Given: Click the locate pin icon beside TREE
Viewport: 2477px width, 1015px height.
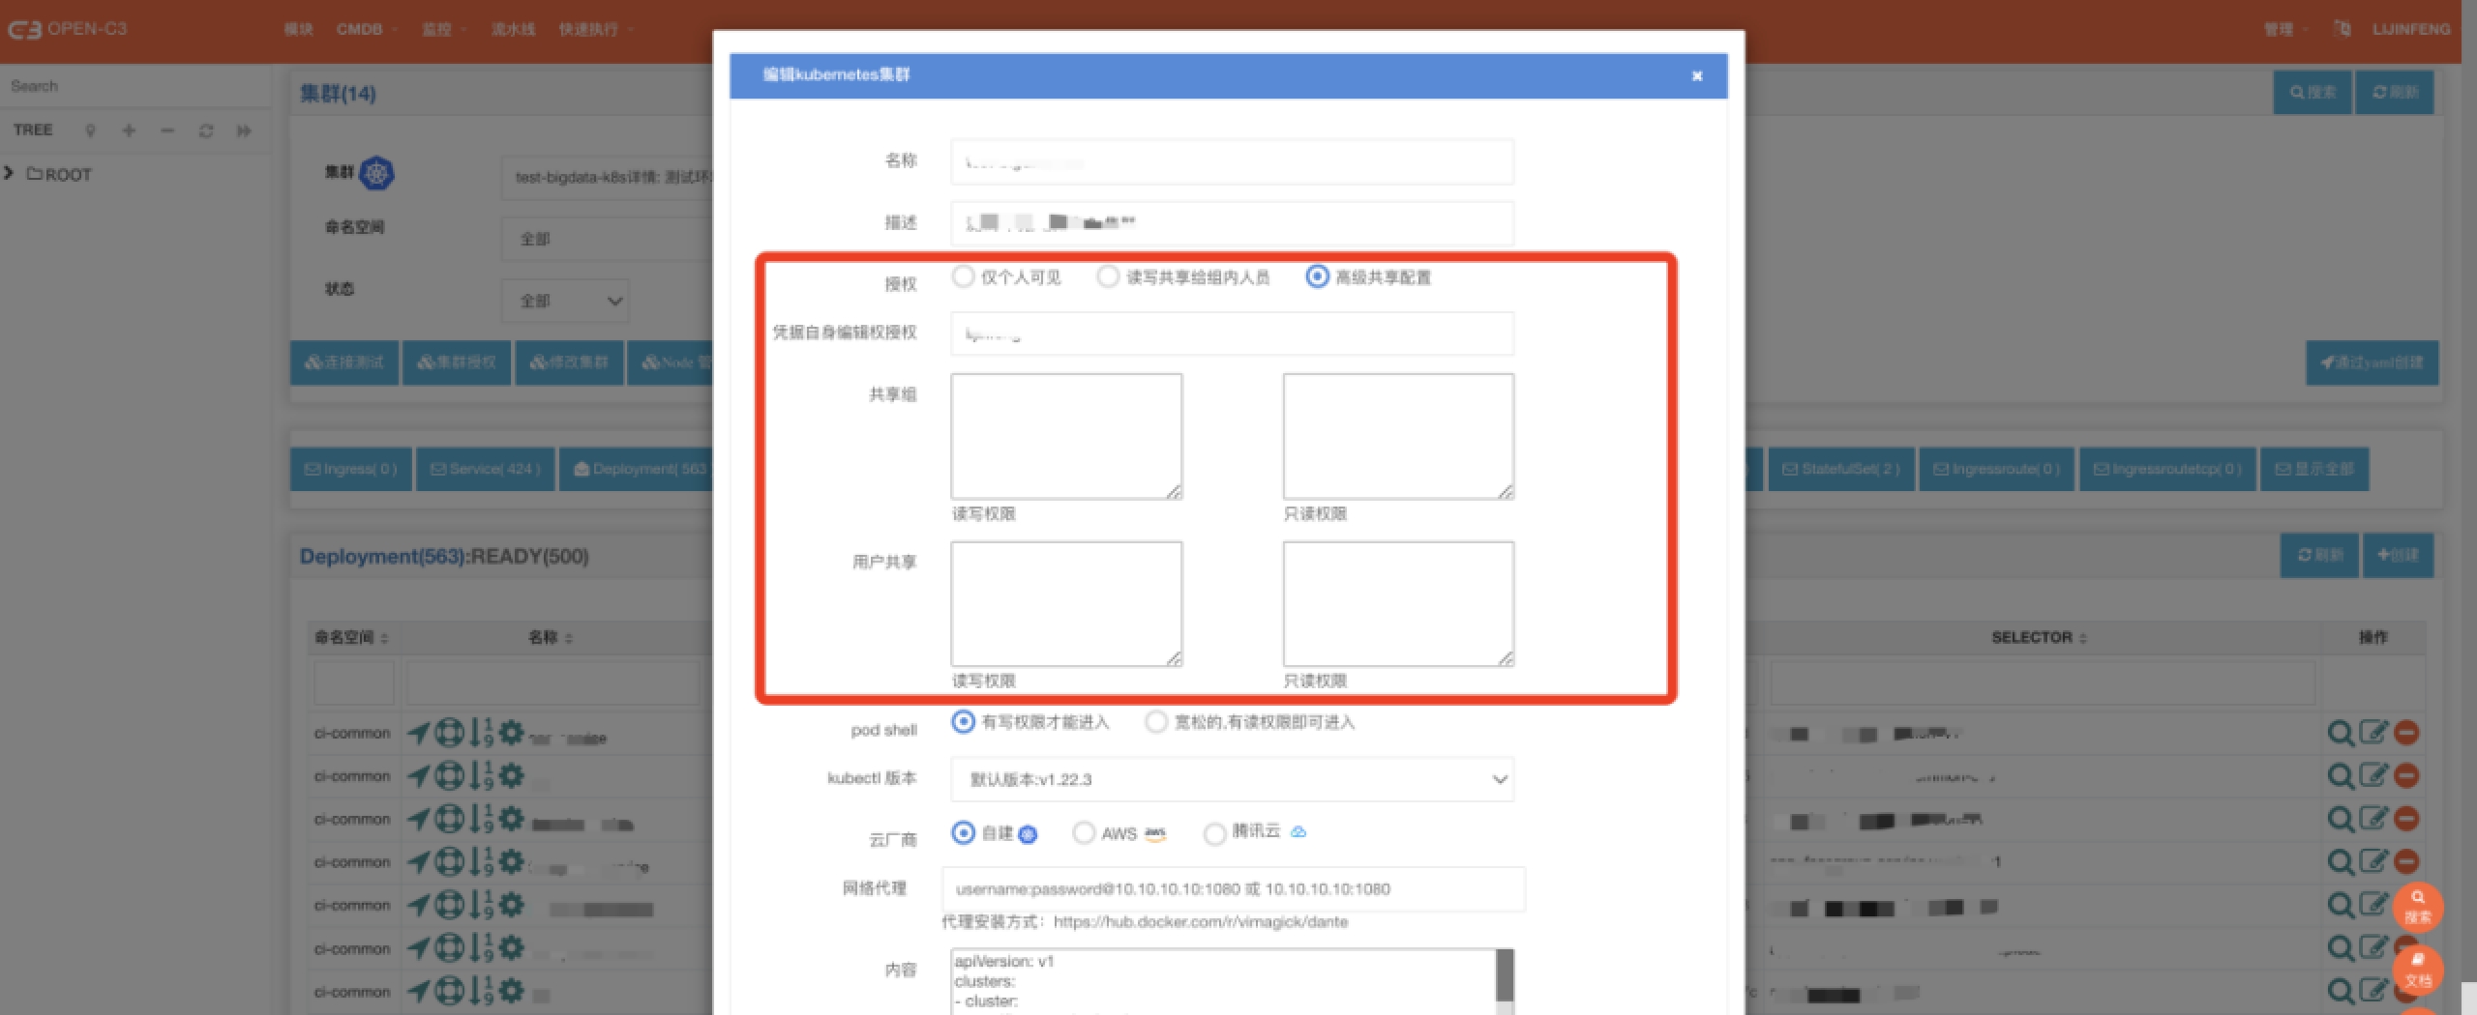Looking at the screenshot, I should 90,130.
